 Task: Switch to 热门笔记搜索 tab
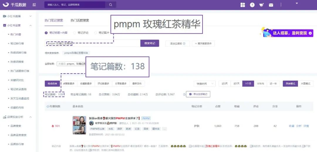(x=54, y=21)
